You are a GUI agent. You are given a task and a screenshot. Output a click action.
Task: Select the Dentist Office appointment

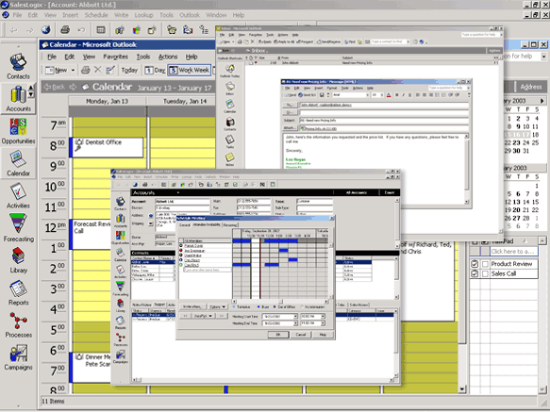coord(108,147)
